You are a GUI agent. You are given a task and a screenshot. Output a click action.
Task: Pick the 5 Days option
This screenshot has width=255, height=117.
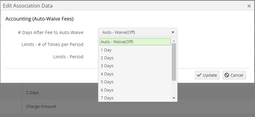click(x=135, y=82)
